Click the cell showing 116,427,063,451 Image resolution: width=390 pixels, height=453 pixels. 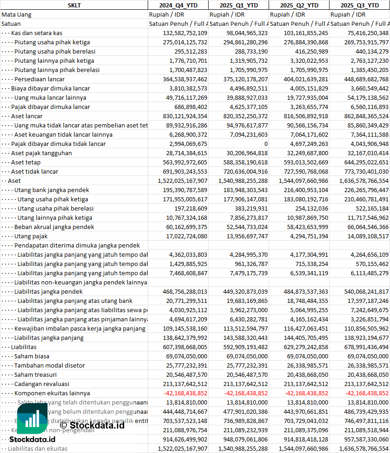pyautogui.click(x=306, y=329)
